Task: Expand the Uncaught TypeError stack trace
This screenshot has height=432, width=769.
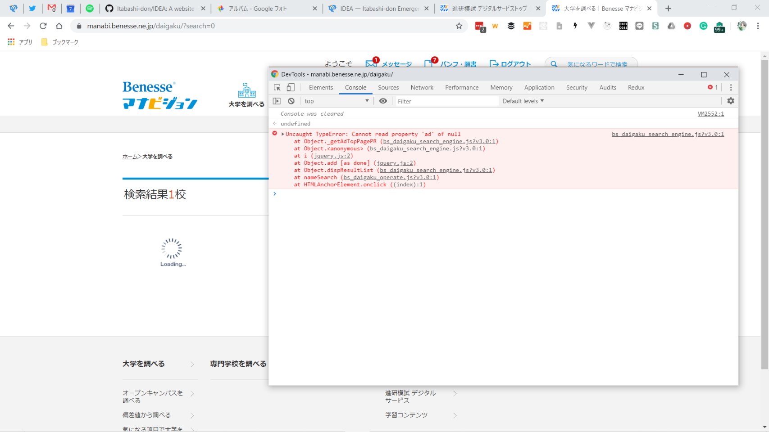Action: coord(282,134)
